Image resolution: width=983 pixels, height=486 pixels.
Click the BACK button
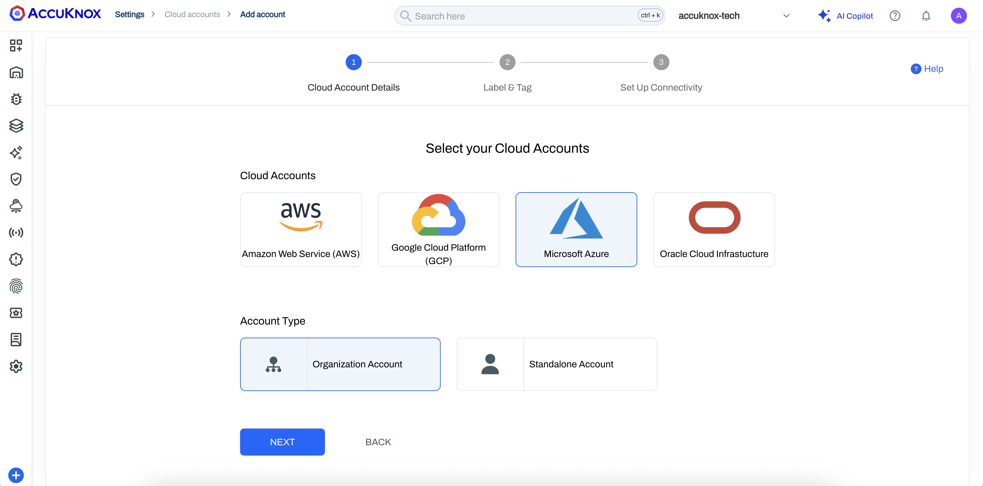tap(378, 442)
